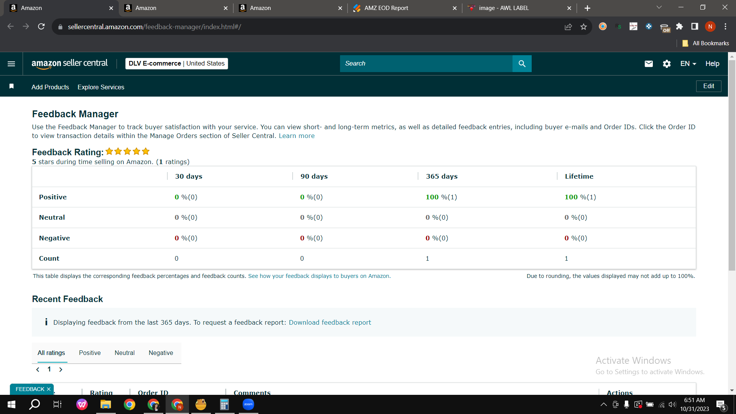Open Chrome side panel icon
Image resolution: width=736 pixels, height=414 pixels.
pos(695,26)
